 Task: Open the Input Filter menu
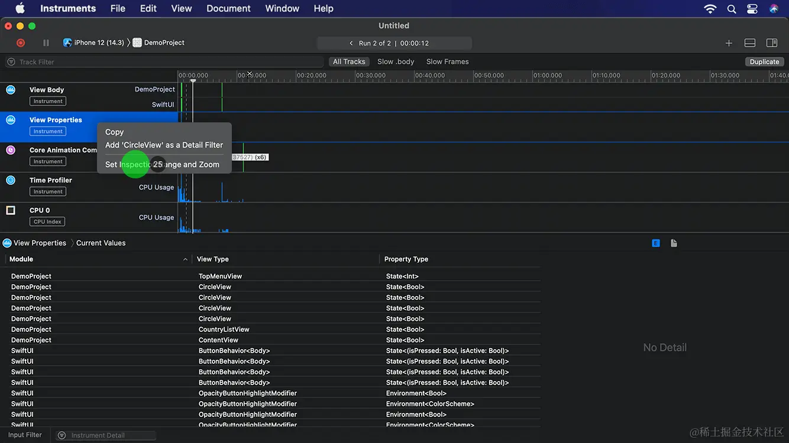point(25,435)
